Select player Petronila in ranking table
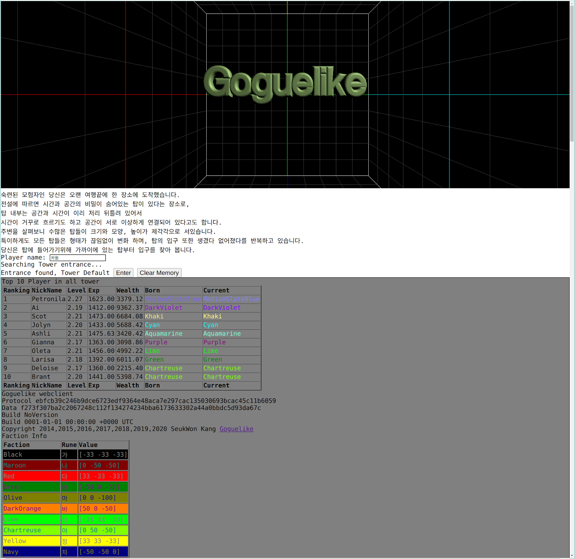Screen dimensions: 575x559 (x=48, y=299)
